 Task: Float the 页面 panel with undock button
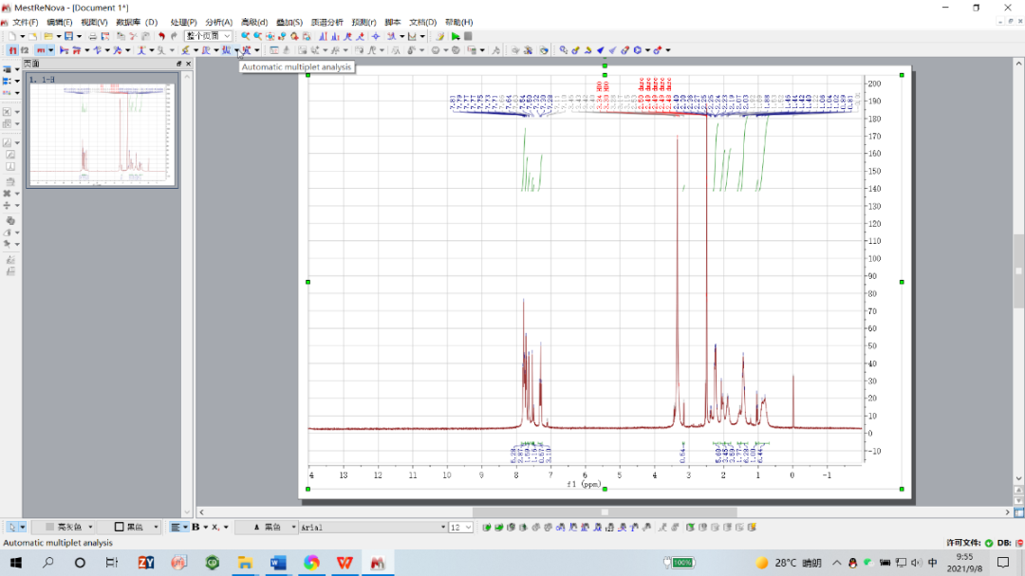click(x=178, y=64)
